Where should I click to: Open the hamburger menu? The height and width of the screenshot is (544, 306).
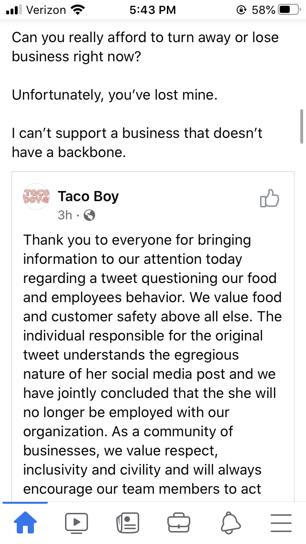[x=281, y=523]
